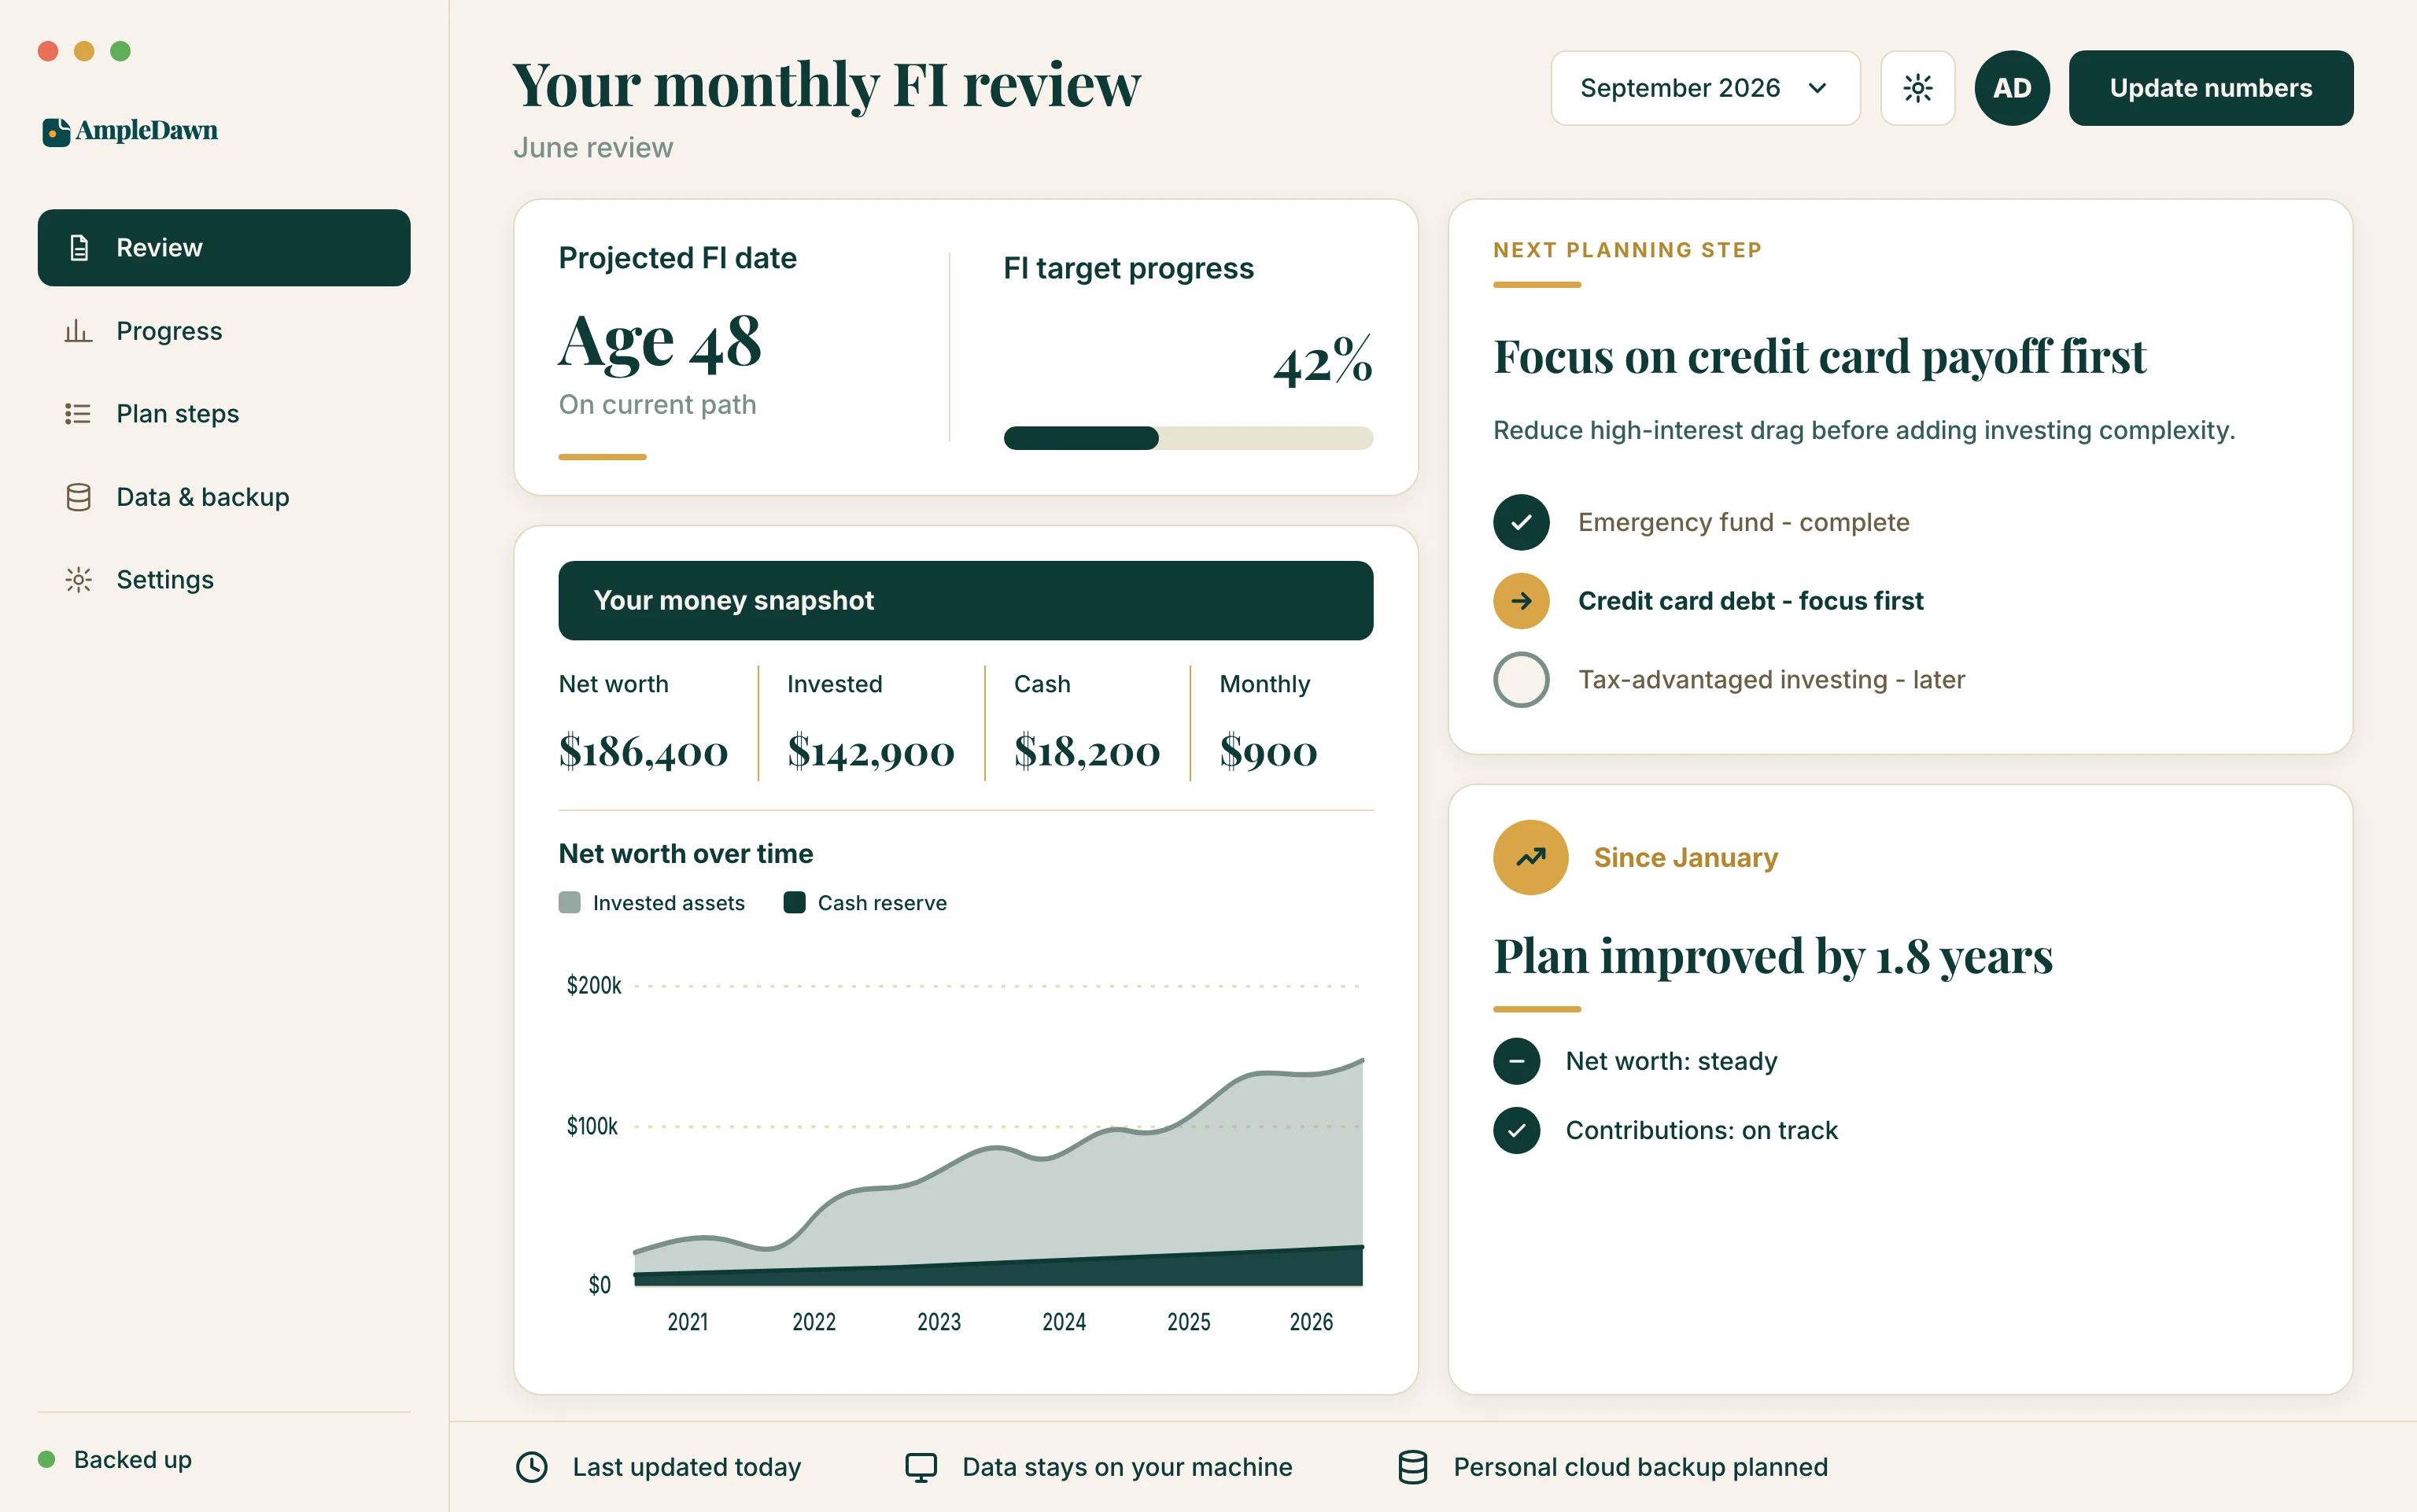Open Settings in sidebar
The width and height of the screenshot is (2417, 1512).
pos(224,580)
